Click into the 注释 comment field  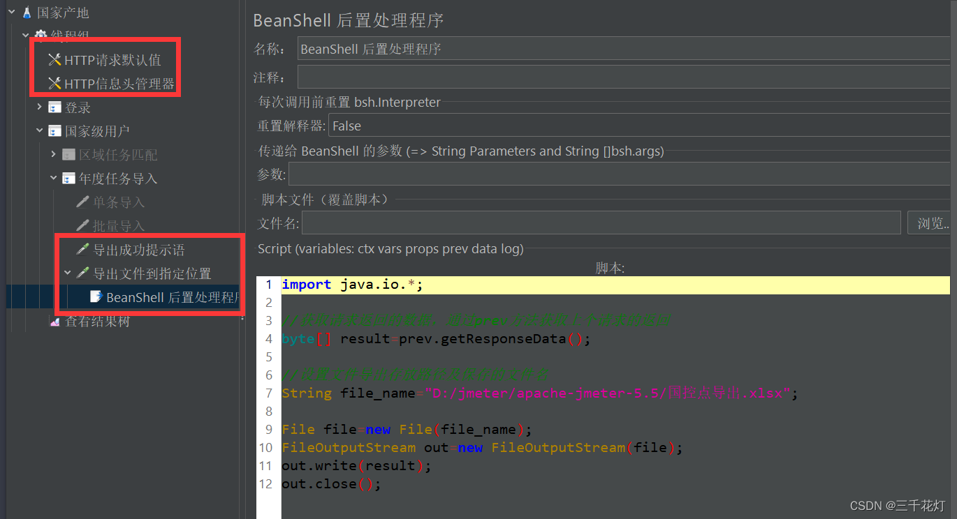[623, 77]
